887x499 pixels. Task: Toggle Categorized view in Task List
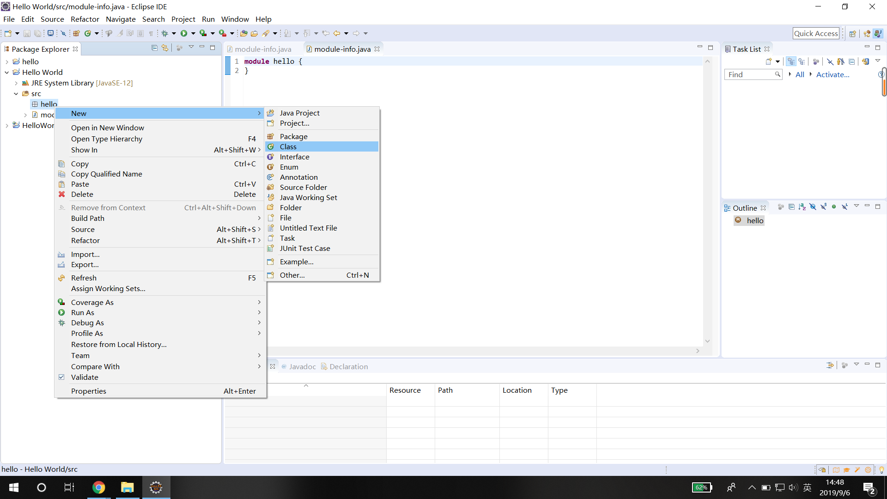pyautogui.click(x=791, y=61)
